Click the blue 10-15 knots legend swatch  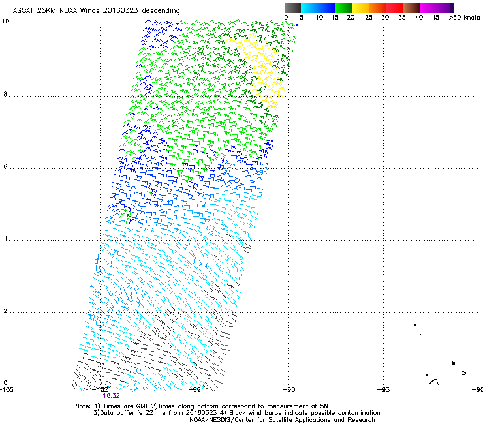coord(326,8)
